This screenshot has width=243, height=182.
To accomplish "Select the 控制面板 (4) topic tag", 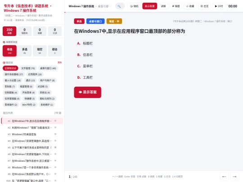I will (x=11, y=93).
